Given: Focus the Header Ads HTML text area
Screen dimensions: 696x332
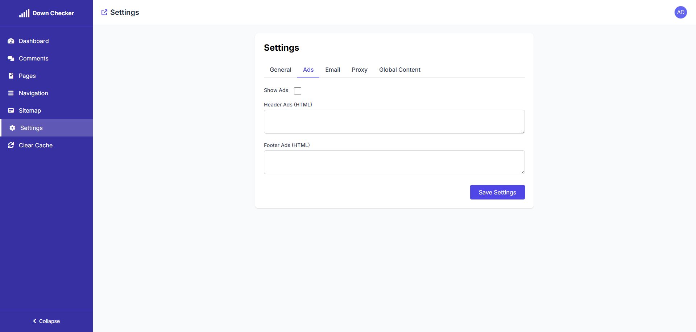Looking at the screenshot, I should point(394,122).
